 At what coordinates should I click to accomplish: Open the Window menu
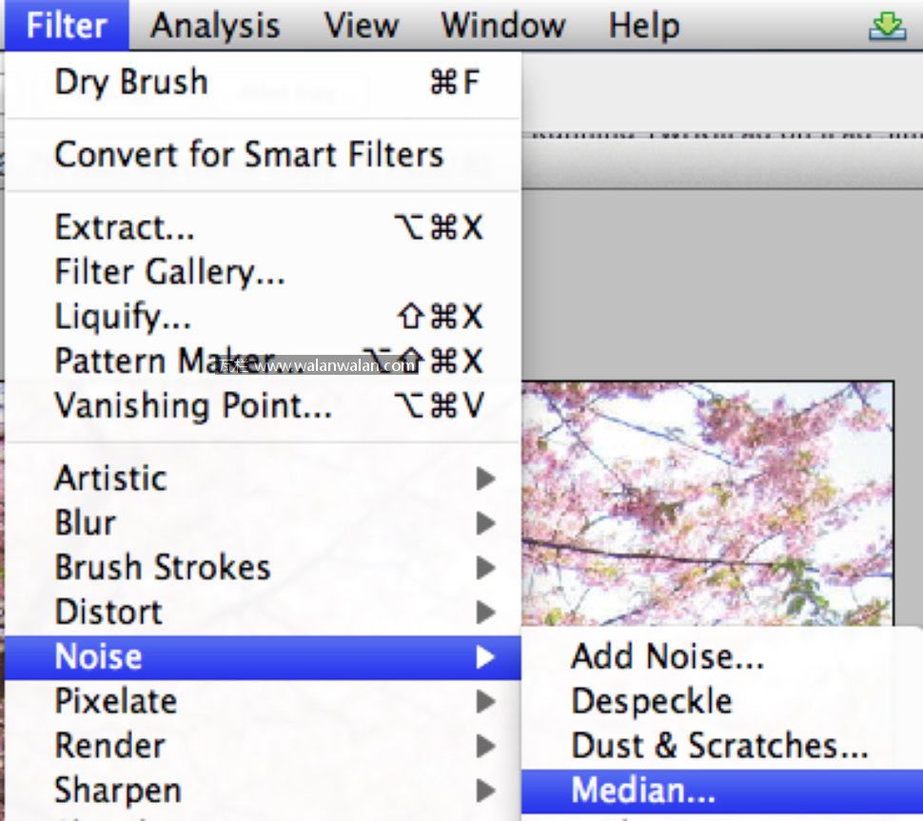501,26
